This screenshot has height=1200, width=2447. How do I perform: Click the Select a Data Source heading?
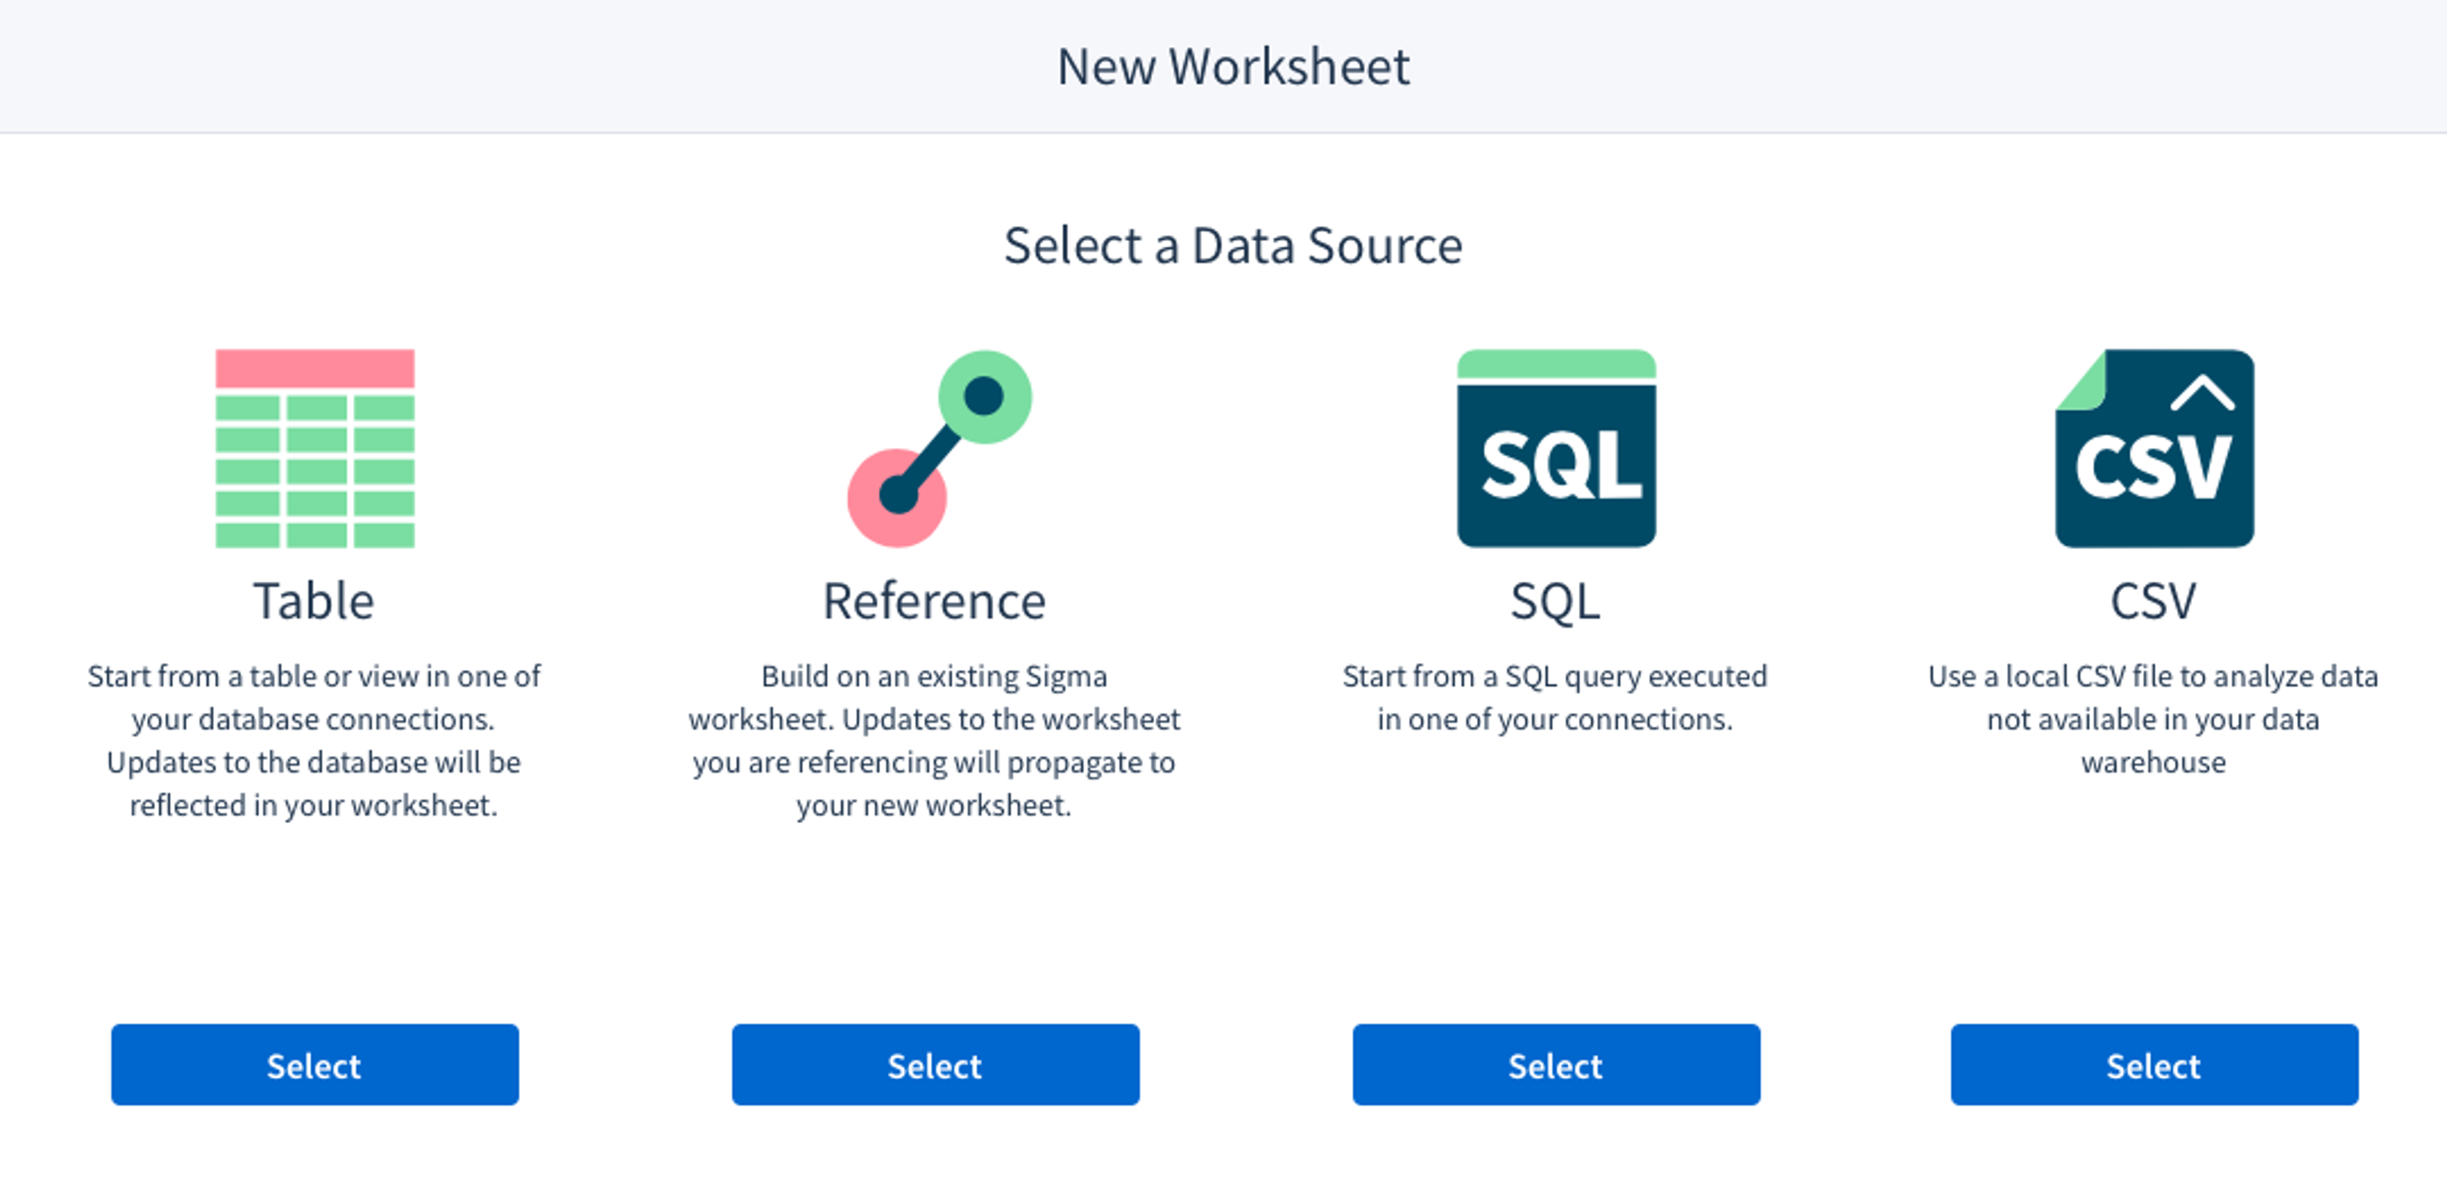click(1233, 245)
